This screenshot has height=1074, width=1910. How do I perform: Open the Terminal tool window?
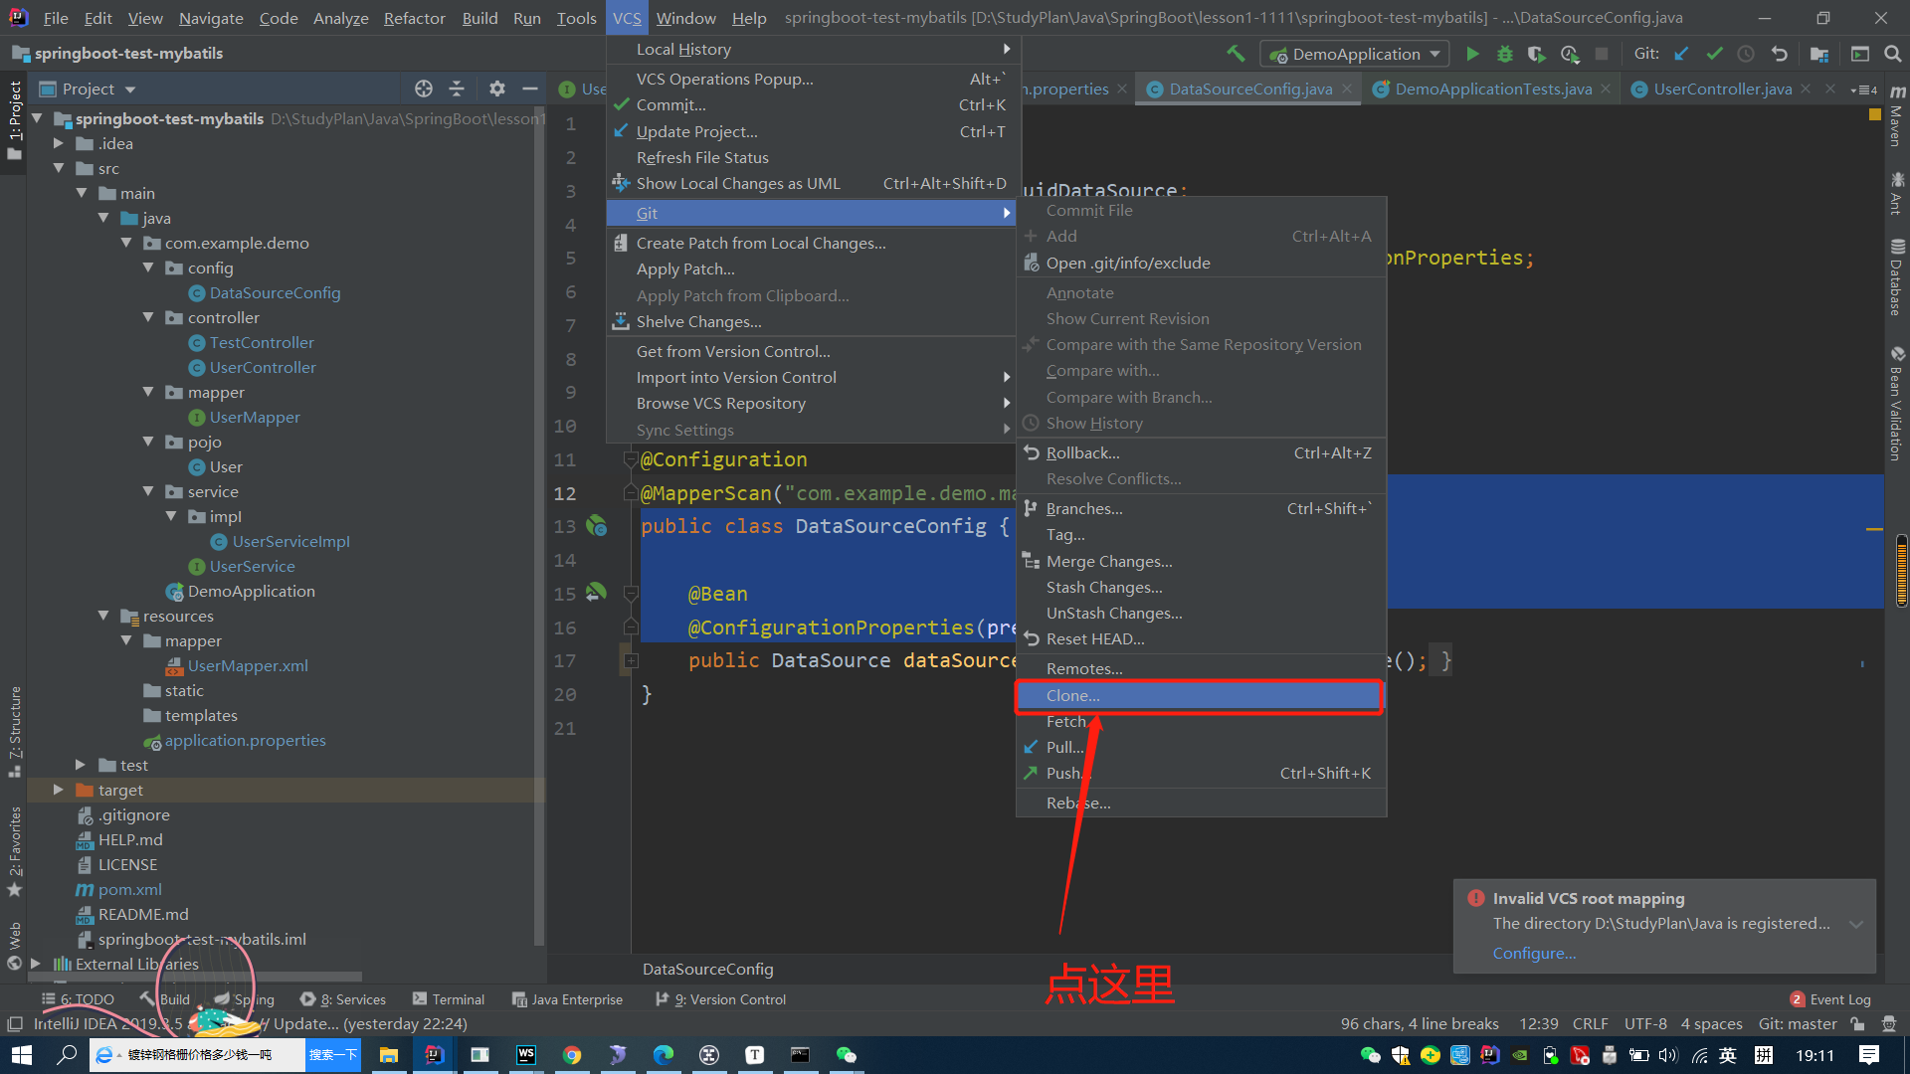(x=449, y=999)
